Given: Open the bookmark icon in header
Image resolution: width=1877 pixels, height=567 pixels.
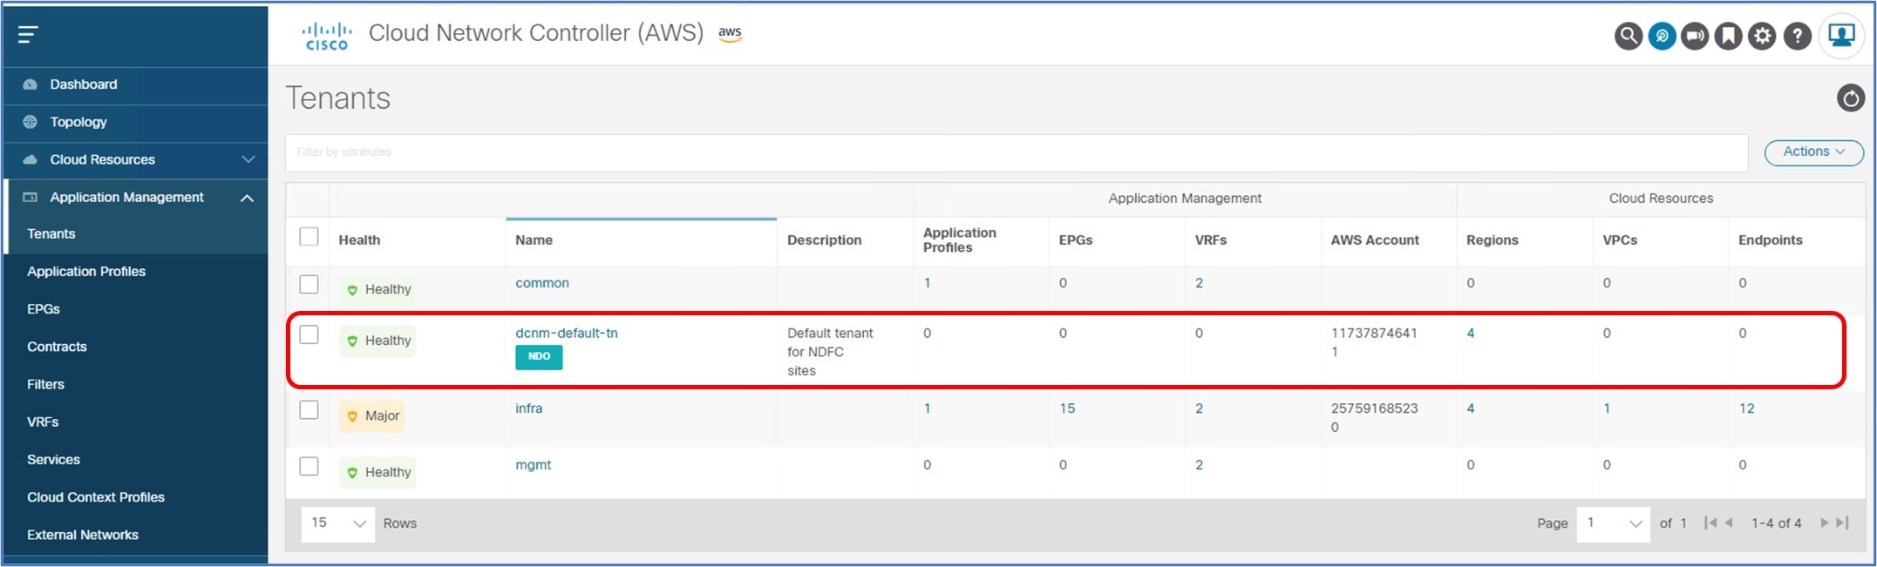Looking at the screenshot, I should [1728, 36].
